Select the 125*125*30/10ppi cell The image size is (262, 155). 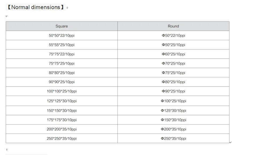coord(62,101)
